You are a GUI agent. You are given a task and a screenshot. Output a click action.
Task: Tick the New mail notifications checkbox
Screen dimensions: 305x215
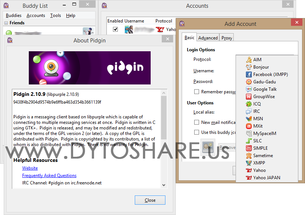point(197,122)
